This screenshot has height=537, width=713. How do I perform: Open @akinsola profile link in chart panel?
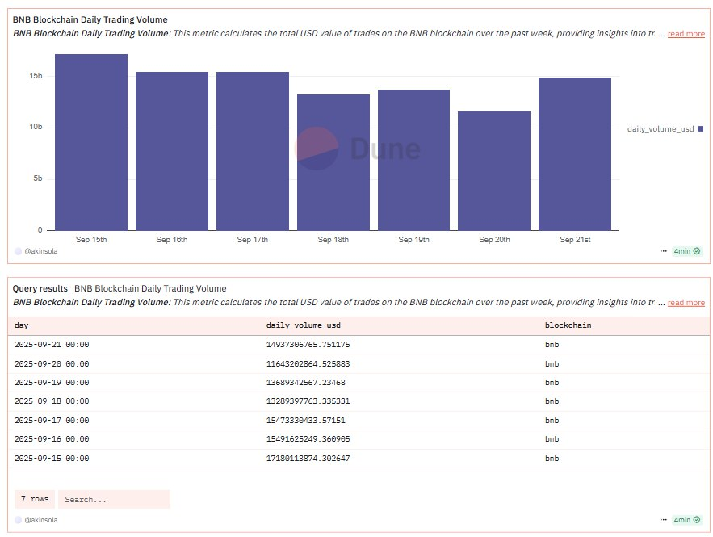41,251
